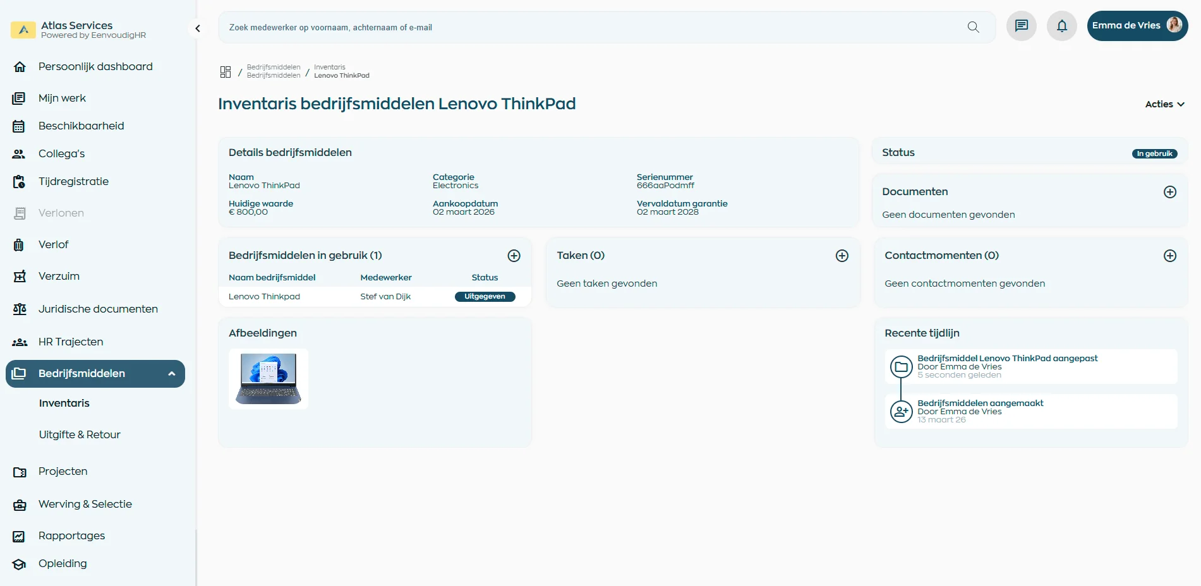1201x586 pixels.
Task: Add a new Contactmomenten entry
Action: [x=1169, y=256]
